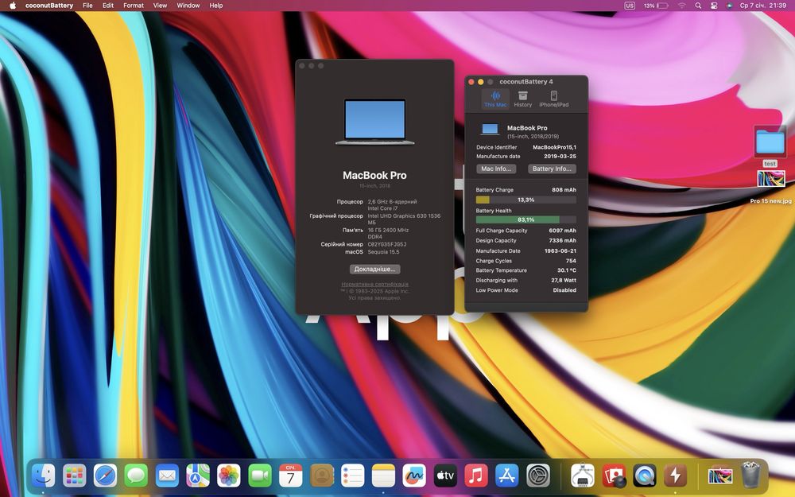Click the Device Identifier value MacBookPro15,1
The width and height of the screenshot is (795, 497).
(x=554, y=147)
